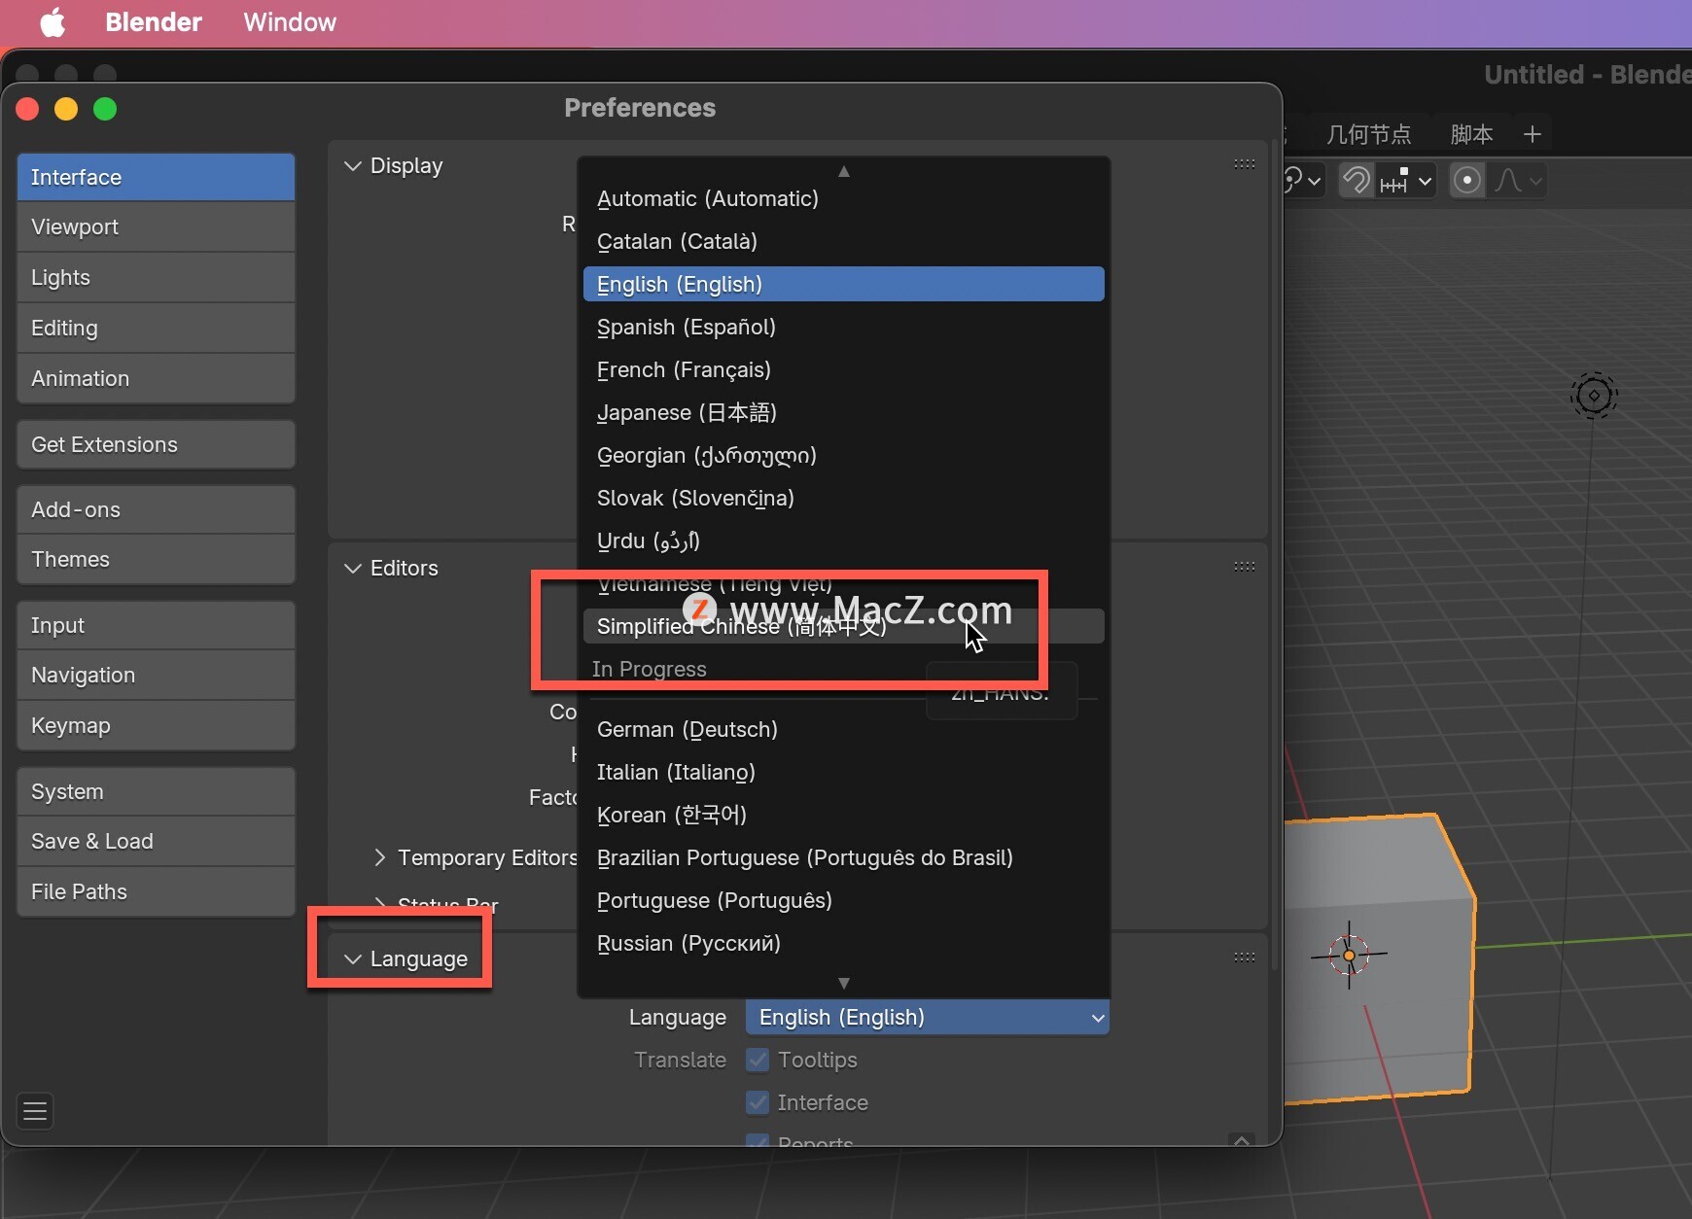Toggle the Tooltips translate checkbox
Viewport: 1692px width, 1219px height.
(x=758, y=1060)
